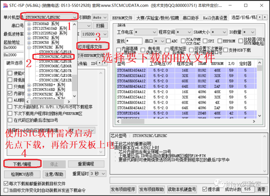270x196 pixels.
Task: Open the SRAM大小 filter dropdown
Action: (219, 32)
